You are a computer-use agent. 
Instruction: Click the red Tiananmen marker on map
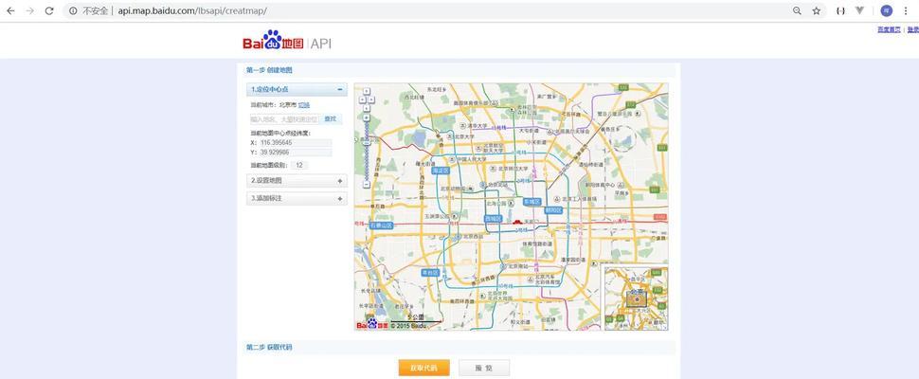[x=517, y=222]
